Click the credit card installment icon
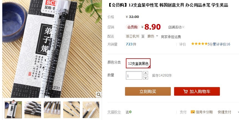239x120 pixels. click(193, 112)
